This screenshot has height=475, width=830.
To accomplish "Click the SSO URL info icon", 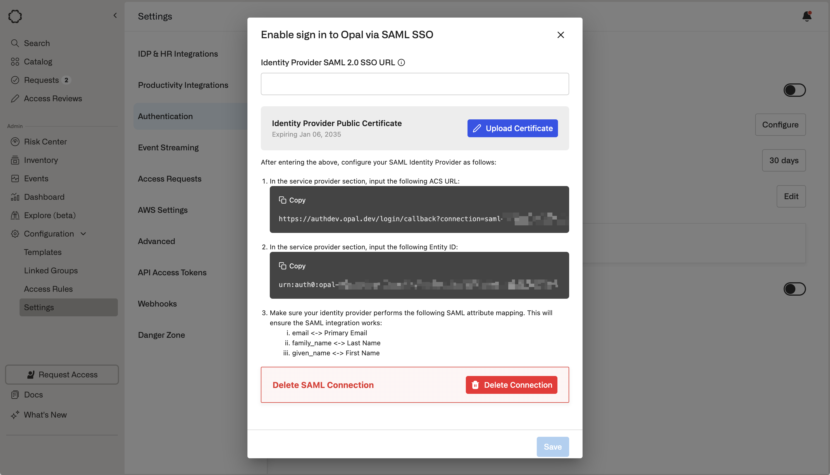I will pyautogui.click(x=401, y=63).
